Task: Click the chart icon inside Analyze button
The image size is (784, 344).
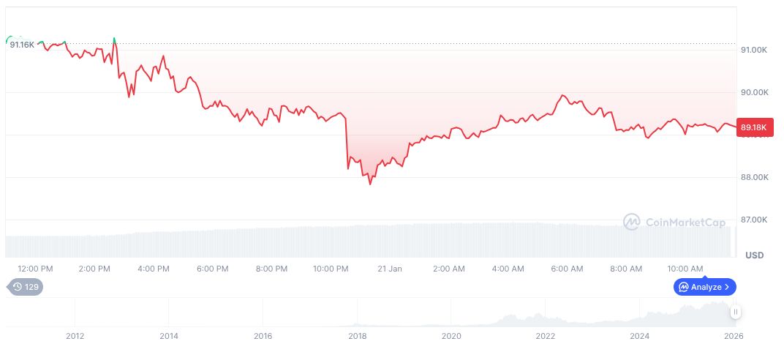Action: click(x=683, y=287)
